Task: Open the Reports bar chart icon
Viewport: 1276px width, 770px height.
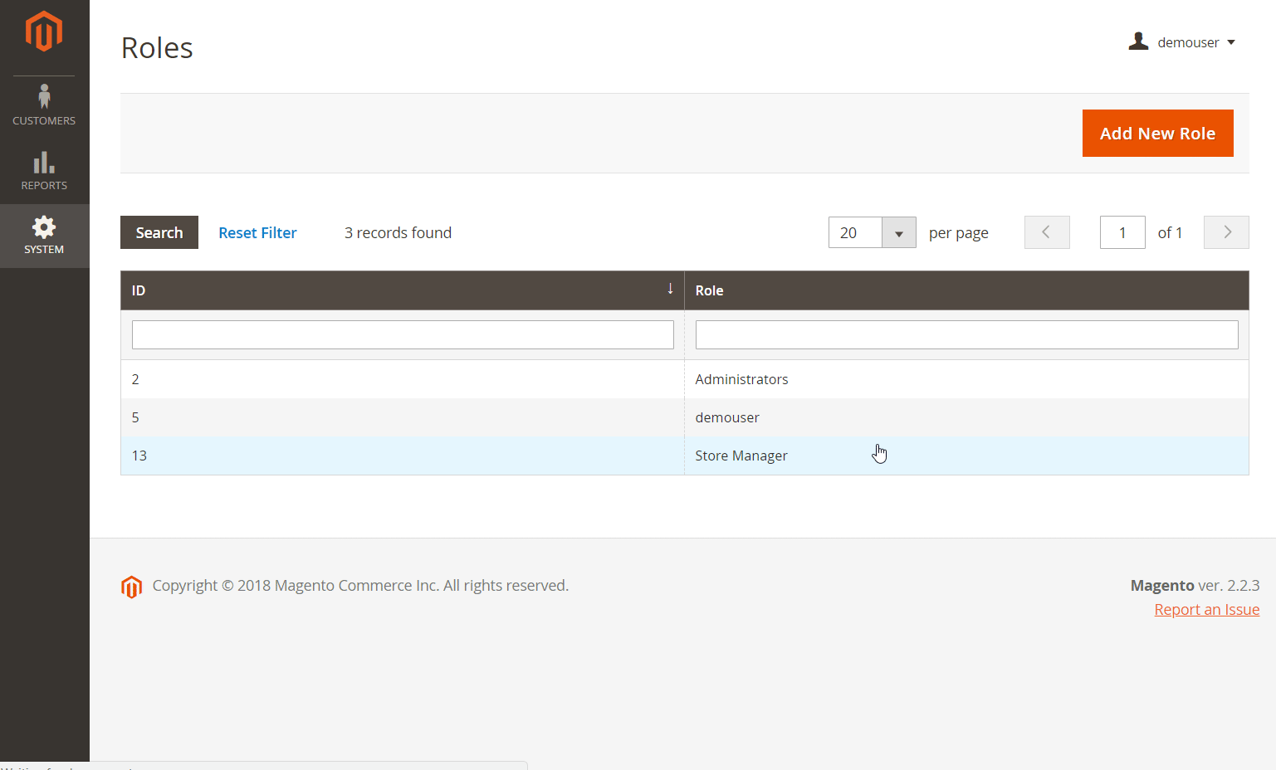Action: point(44,163)
